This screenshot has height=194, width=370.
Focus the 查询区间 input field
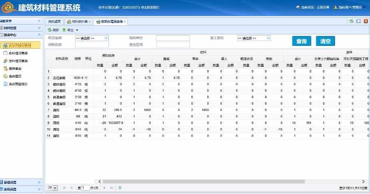point(173,45)
